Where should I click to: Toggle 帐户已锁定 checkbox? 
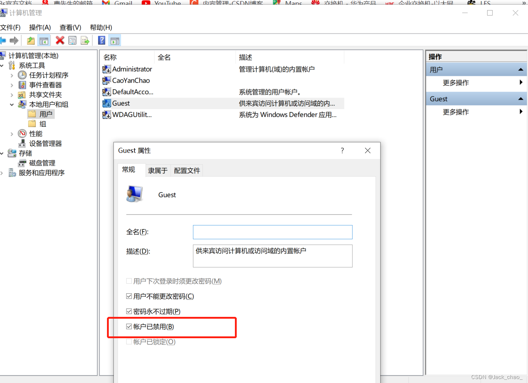129,341
